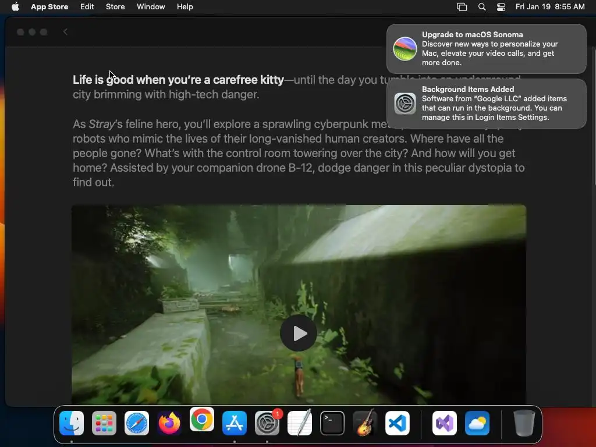596x447 pixels.
Task: Launch Firefox from the dock
Action: tap(169, 423)
